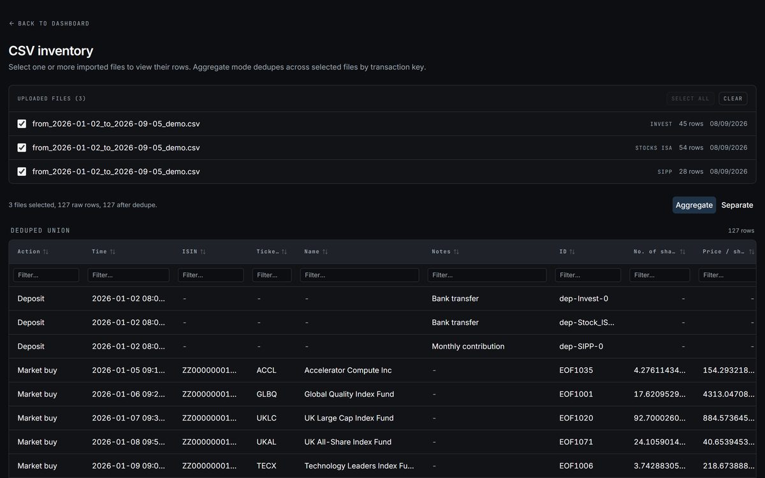
Task: Click the UKLC ticker cell
Action: [x=266, y=418]
